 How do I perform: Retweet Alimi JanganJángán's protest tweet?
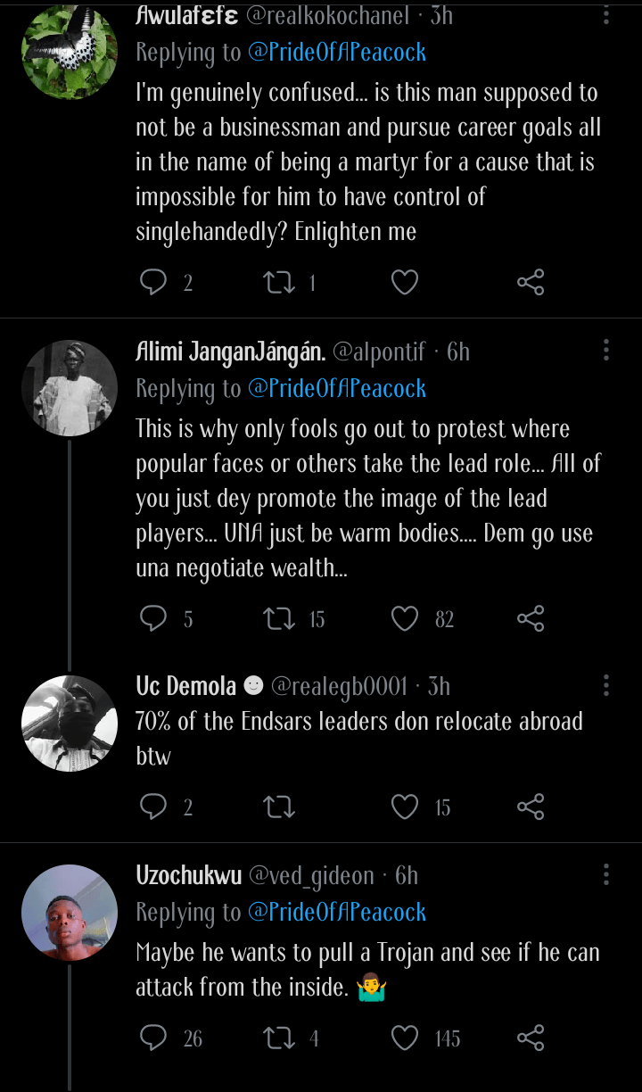coord(279,618)
